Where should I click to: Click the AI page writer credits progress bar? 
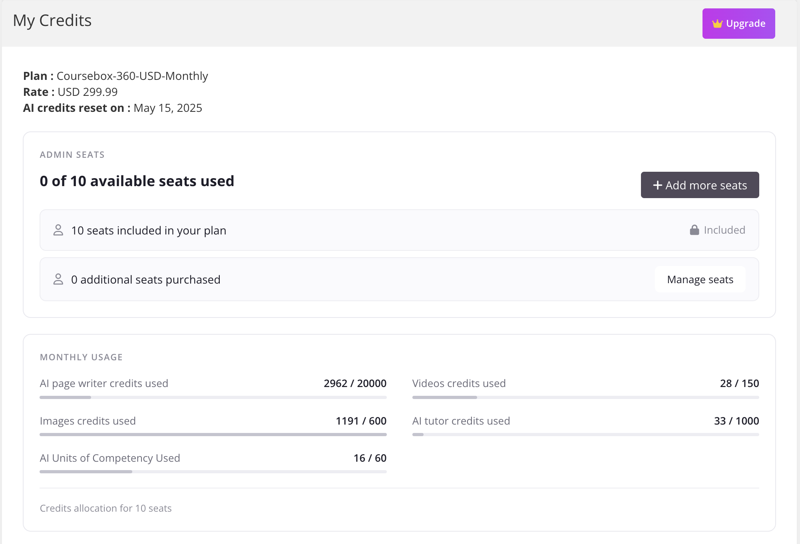(x=213, y=397)
